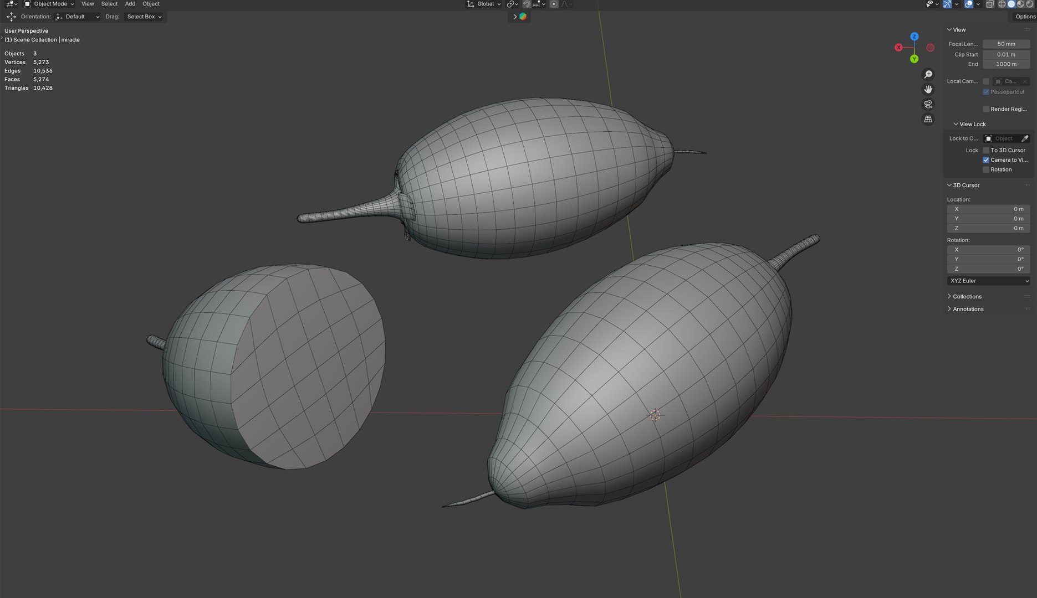Open the Object menu
Viewport: 1037px width, 598px height.
pos(151,4)
